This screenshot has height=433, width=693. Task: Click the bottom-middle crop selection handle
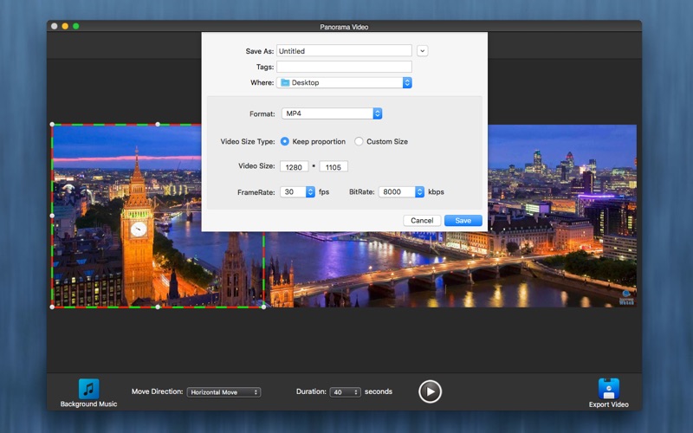click(x=158, y=307)
